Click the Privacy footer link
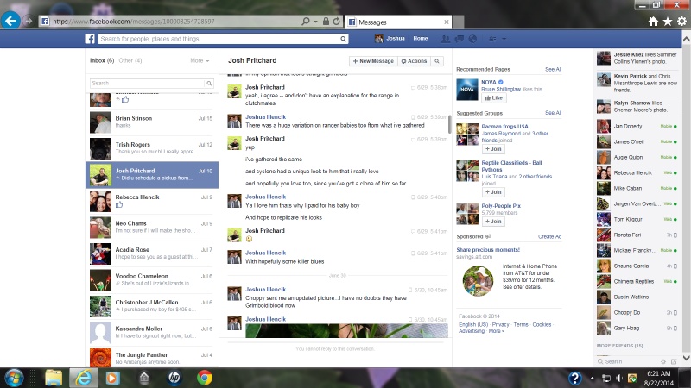691x388 pixels. pyautogui.click(x=500, y=325)
